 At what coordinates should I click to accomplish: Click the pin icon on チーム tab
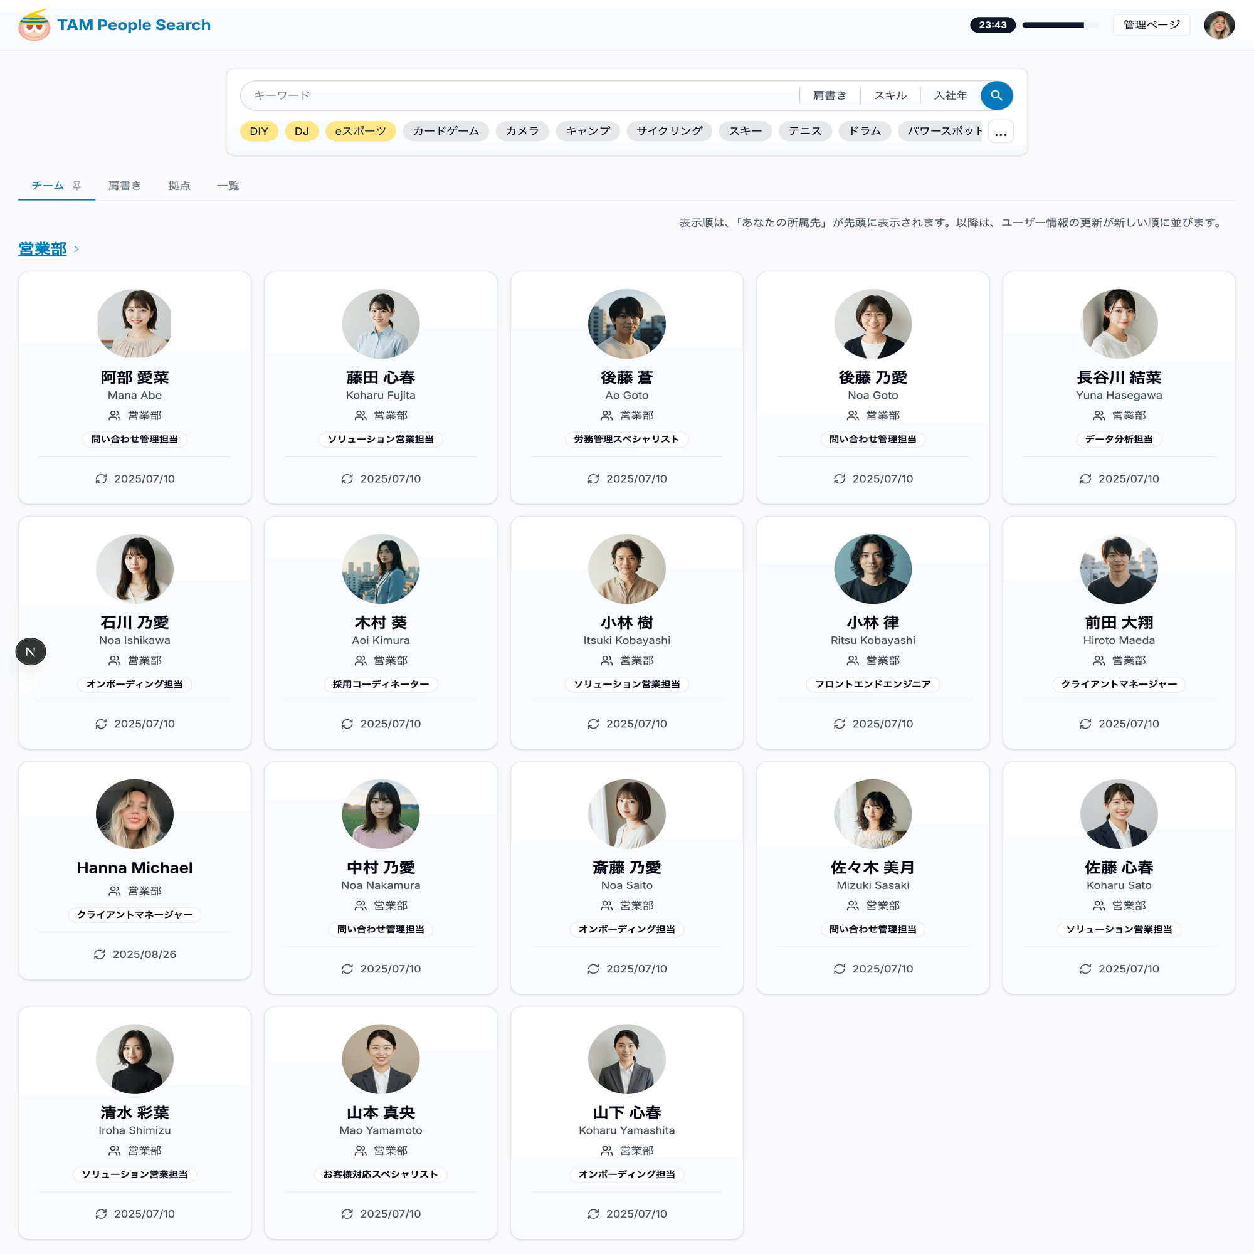77,186
